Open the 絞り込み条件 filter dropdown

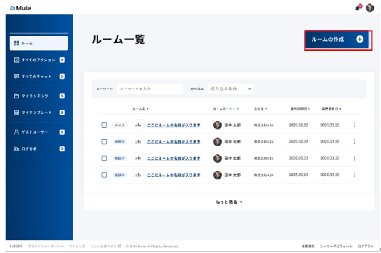tap(230, 89)
